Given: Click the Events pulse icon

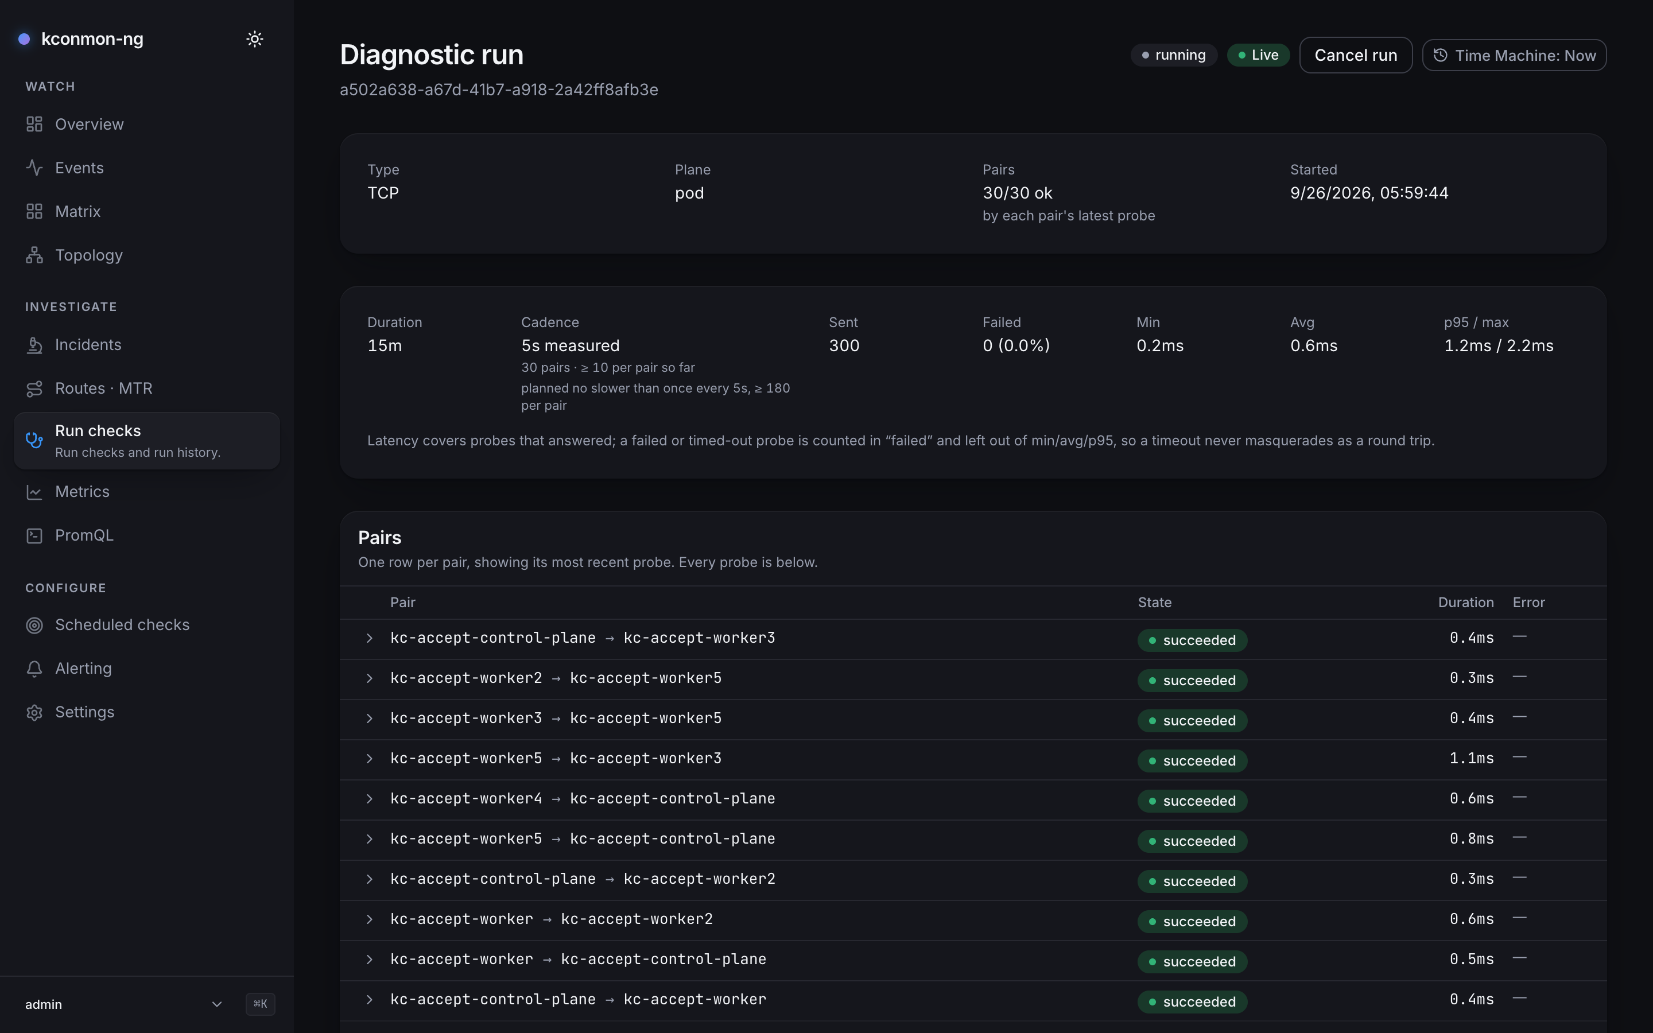Looking at the screenshot, I should [x=34, y=168].
